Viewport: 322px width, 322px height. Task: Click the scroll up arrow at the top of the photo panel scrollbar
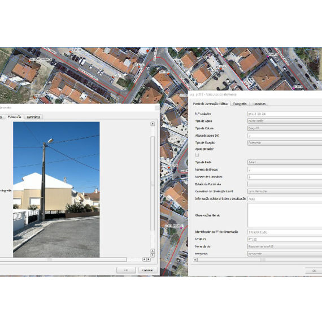(x=153, y=124)
